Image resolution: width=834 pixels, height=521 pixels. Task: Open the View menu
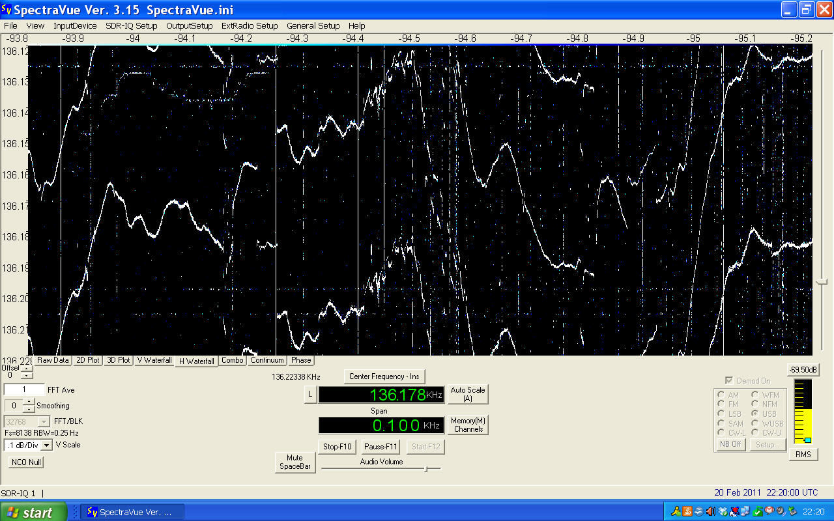(x=35, y=26)
